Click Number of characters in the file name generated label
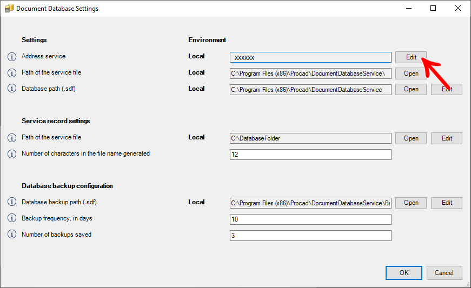The image size is (471, 288). (x=85, y=153)
